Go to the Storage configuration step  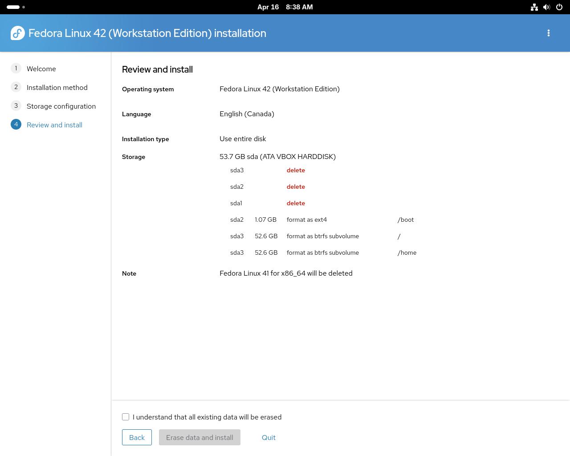[61, 106]
